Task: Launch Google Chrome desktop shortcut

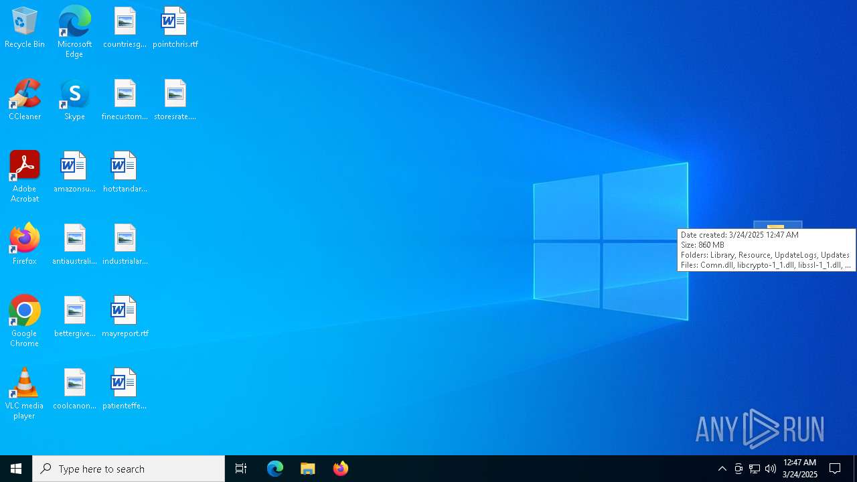Action: pos(25,321)
